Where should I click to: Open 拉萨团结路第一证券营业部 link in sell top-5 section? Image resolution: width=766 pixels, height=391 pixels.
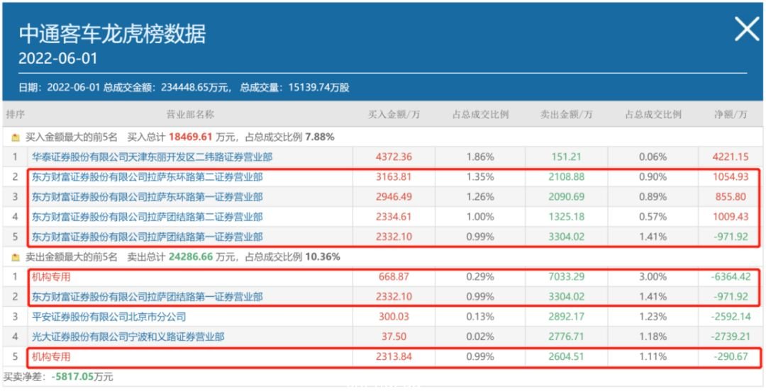click(x=147, y=297)
